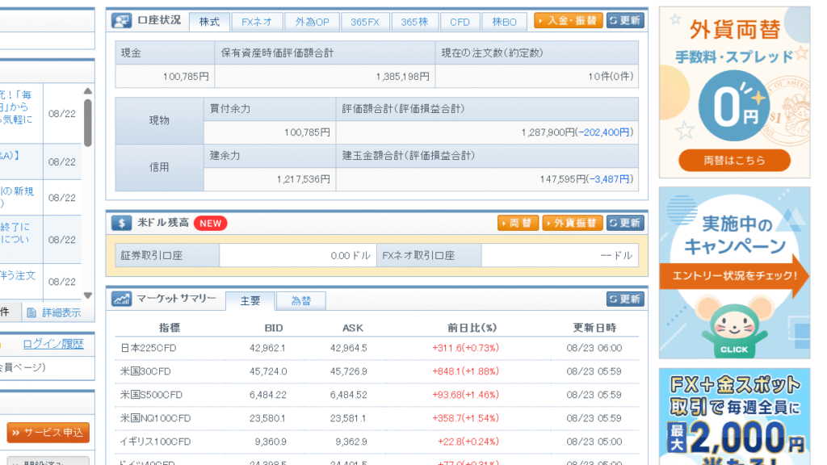Select the CFD tab
This screenshot has height=465, width=827.
tap(460, 22)
